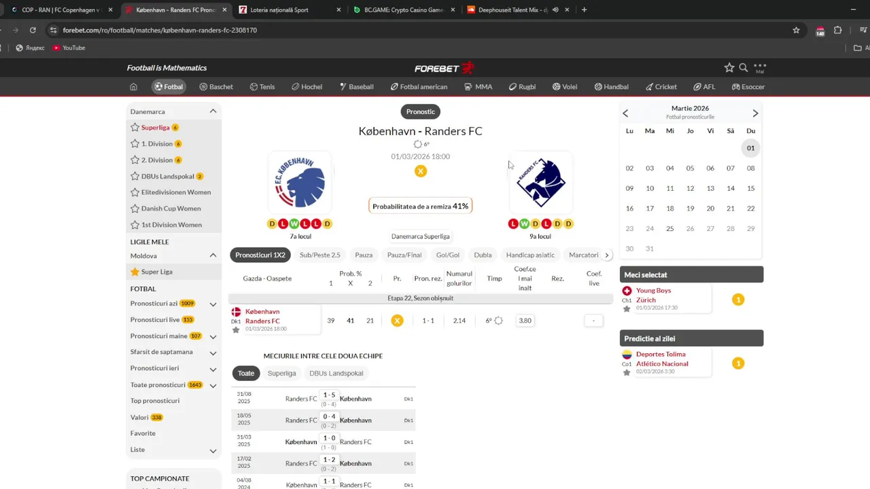
Task: Show Toate head-to-head matches
Action: pyautogui.click(x=246, y=374)
